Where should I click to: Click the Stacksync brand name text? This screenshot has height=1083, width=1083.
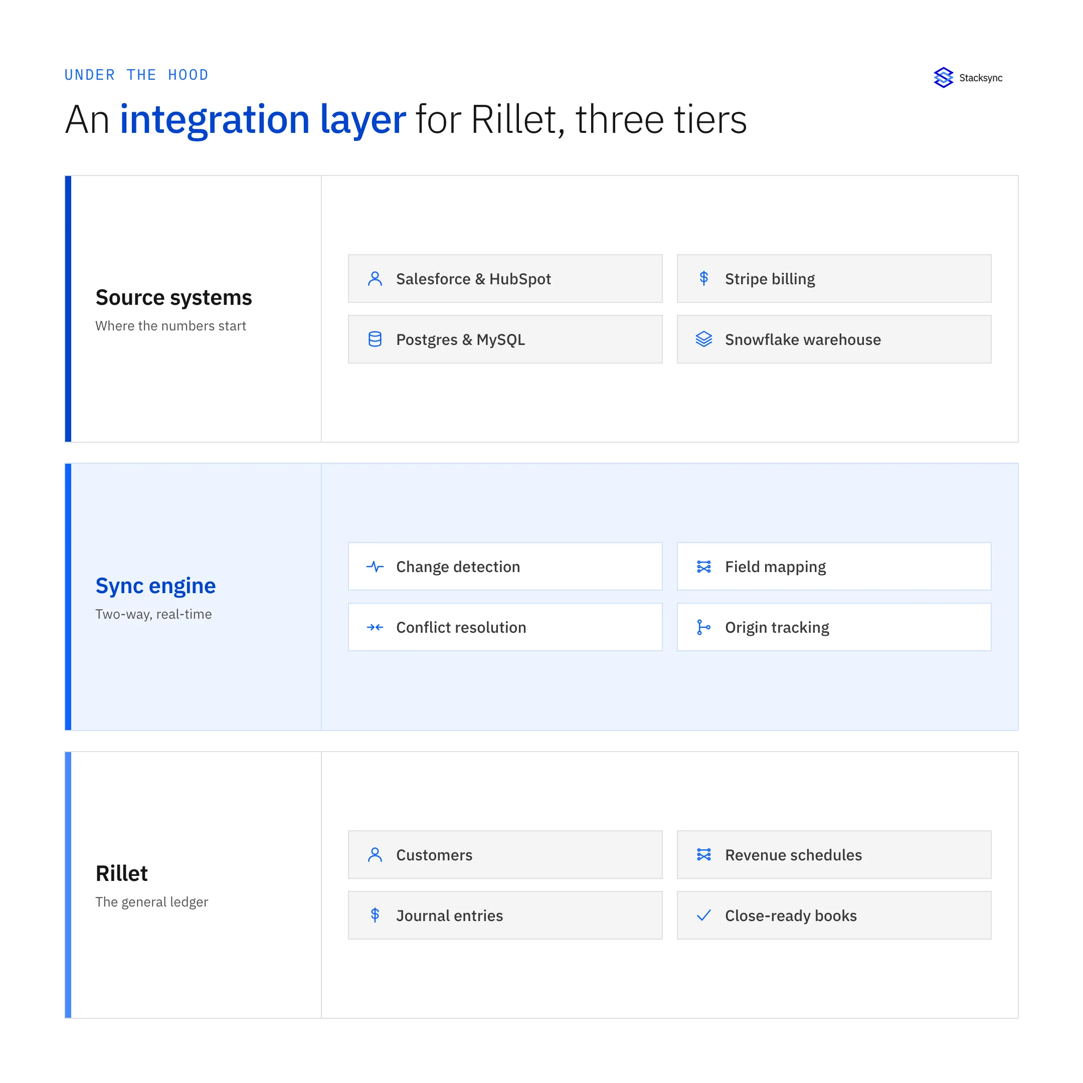(981, 78)
